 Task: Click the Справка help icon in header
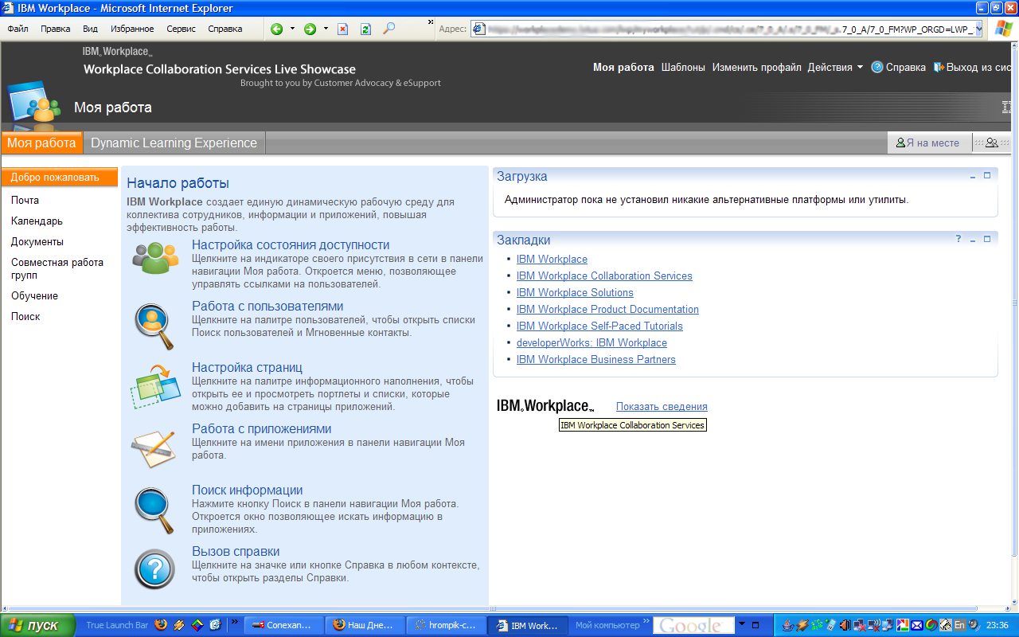pyautogui.click(x=877, y=68)
